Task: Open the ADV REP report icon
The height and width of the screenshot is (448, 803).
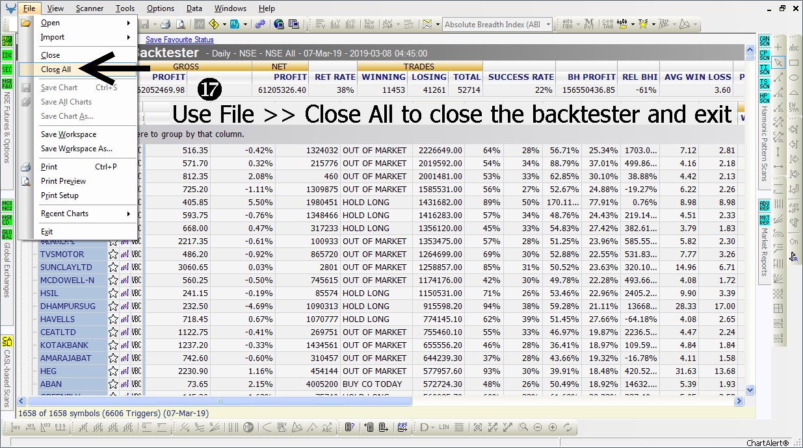Action: (765, 206)
